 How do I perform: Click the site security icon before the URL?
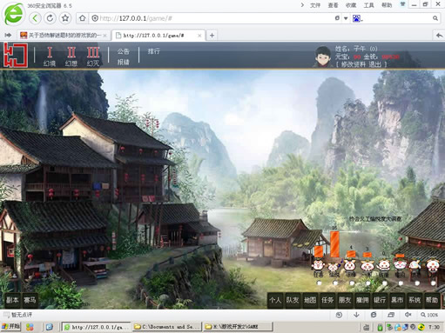(95, 18)
